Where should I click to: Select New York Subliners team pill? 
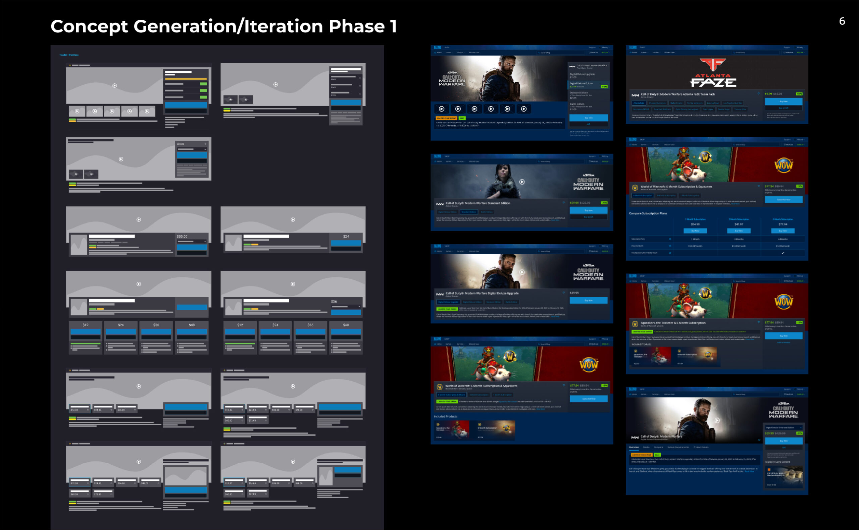662,109
